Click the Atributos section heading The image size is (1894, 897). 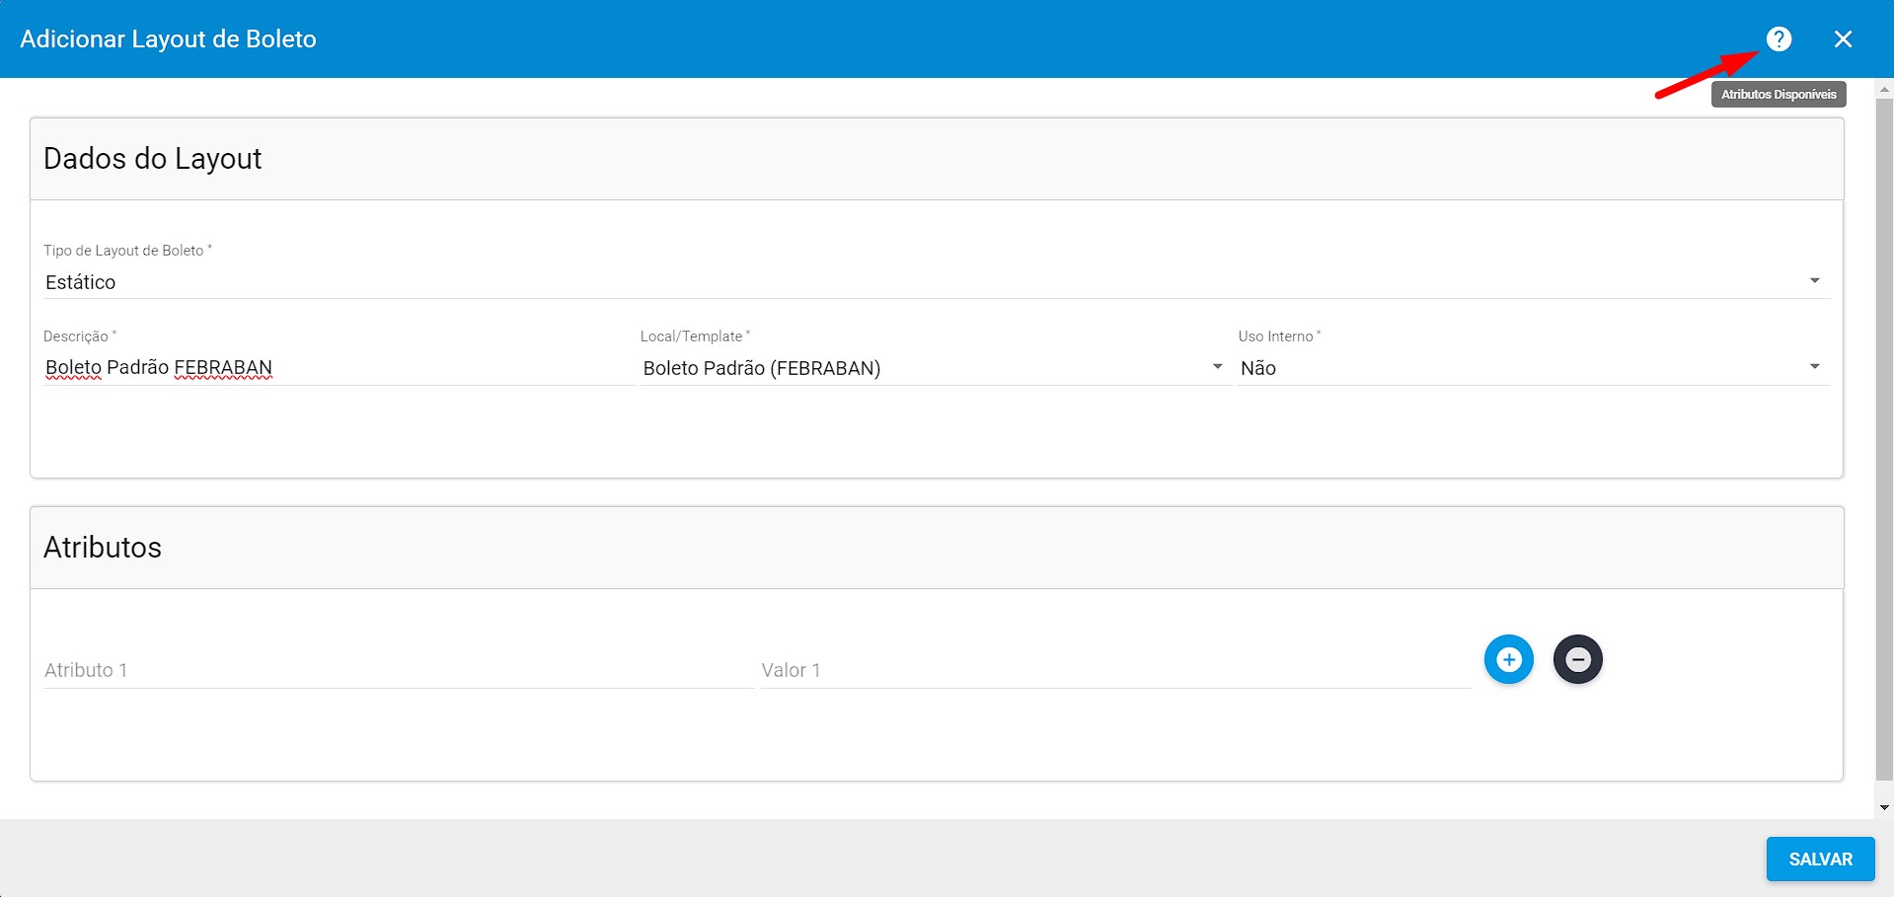coord(103,548)
